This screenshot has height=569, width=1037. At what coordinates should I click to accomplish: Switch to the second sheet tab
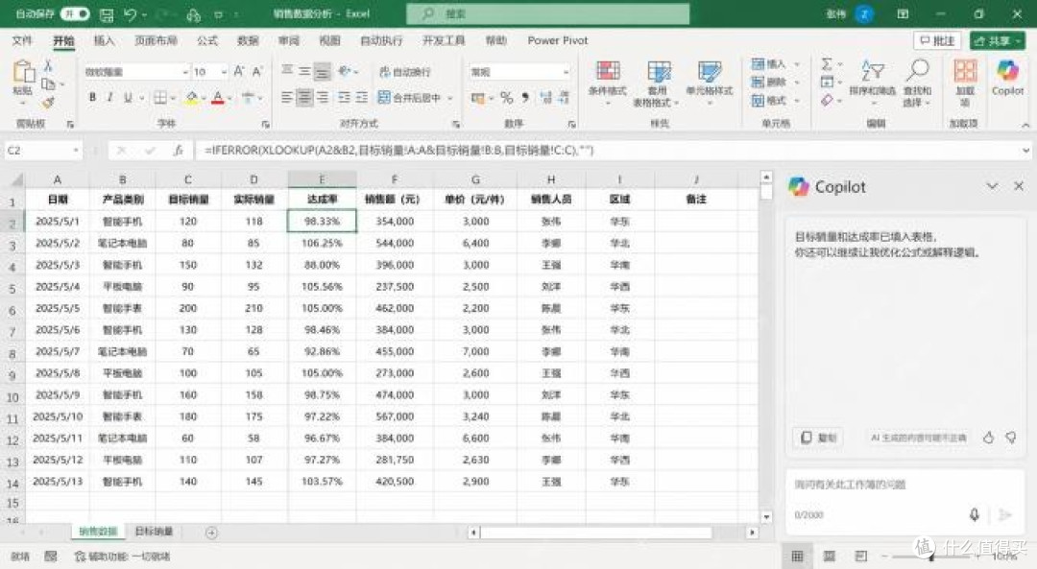coord(154,532)
